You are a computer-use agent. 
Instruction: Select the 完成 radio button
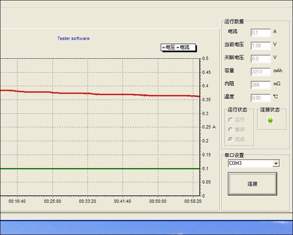point(230,139)
